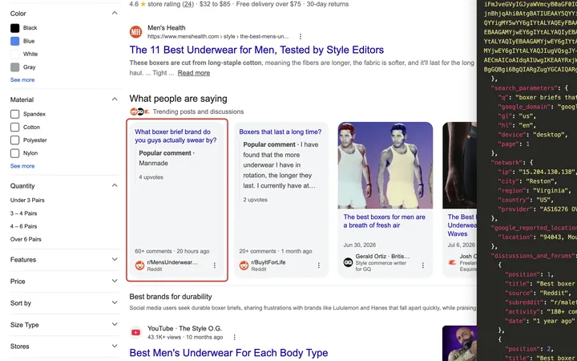Click "search_parameters" key in JSON panel
Image resolution: width=577 pixels, height=361 pixels.
click(524, 88)
